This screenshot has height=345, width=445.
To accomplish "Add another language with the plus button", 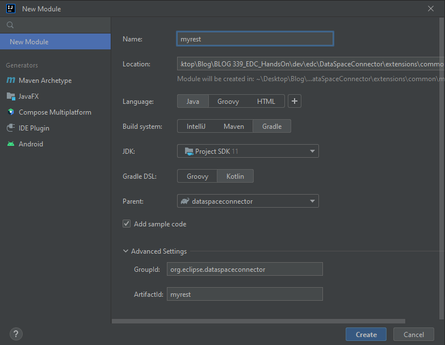I will click(295, 101).
